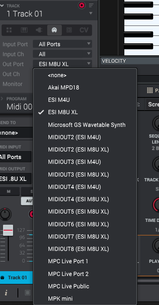Select the CV program type icon
This screenshot has width=159, height=305.
(84, 30)
